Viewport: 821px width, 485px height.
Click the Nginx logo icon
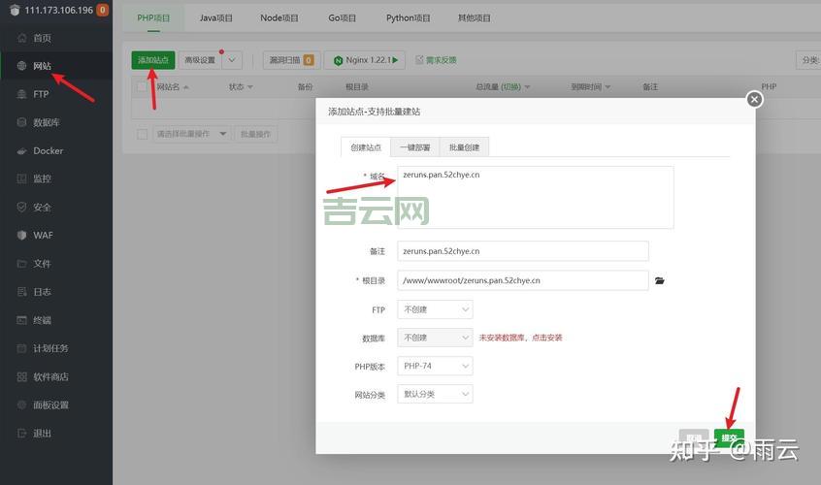click(339, 61)
